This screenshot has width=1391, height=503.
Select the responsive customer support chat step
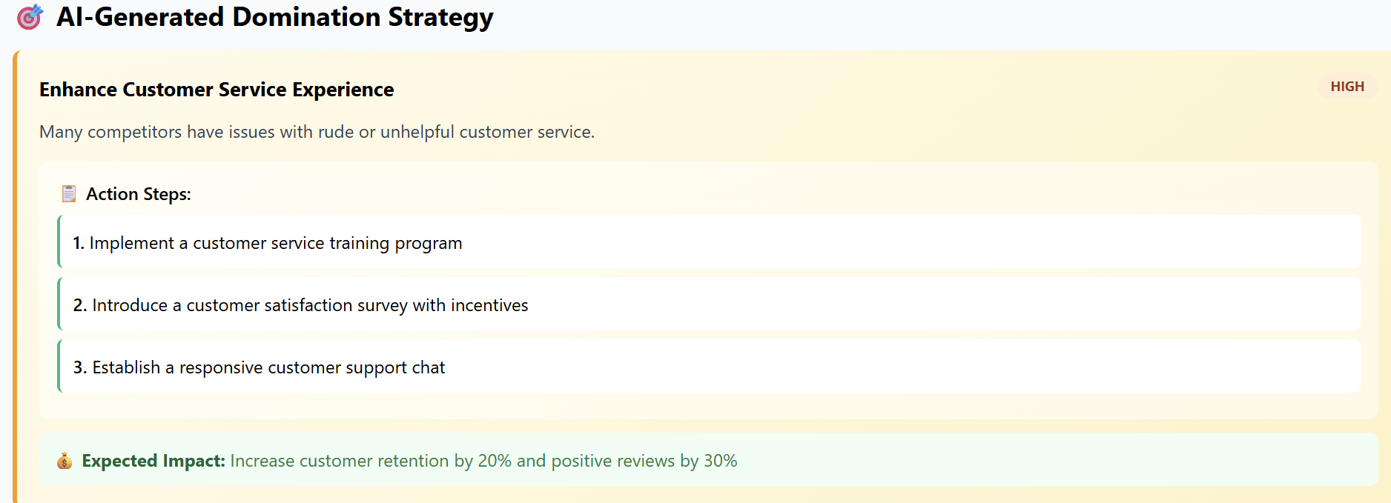point(268,367)
